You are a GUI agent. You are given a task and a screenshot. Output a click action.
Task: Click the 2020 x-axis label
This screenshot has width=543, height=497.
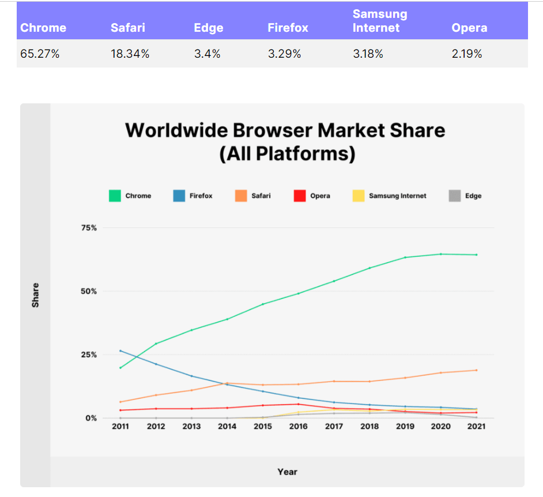tap(441, 427)
